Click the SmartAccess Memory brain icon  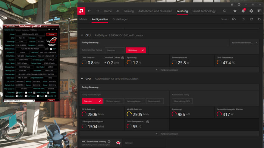118,143
